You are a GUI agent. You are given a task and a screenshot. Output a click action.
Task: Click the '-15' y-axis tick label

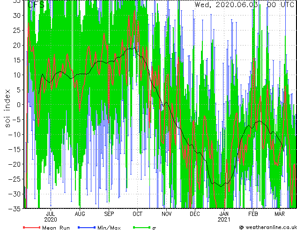pos(15,150)
